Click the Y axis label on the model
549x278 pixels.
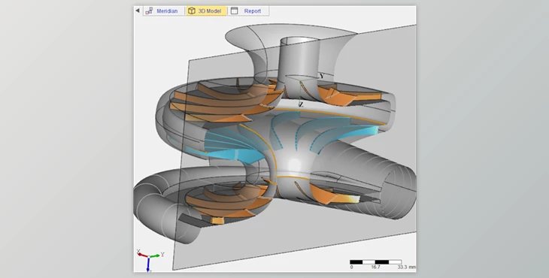321,76
